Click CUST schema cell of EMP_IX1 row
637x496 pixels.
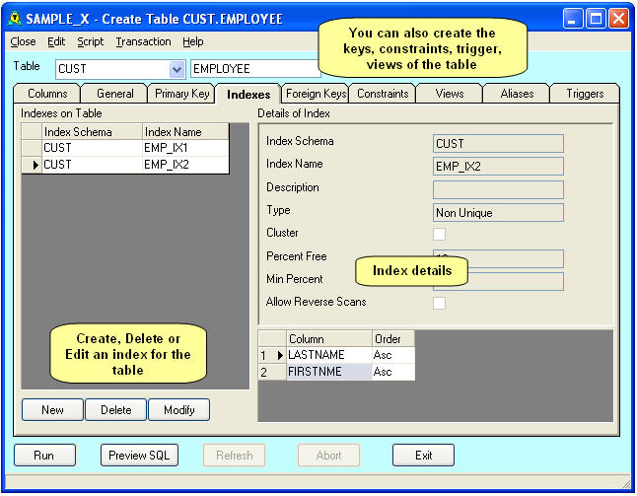pos(93,148)
